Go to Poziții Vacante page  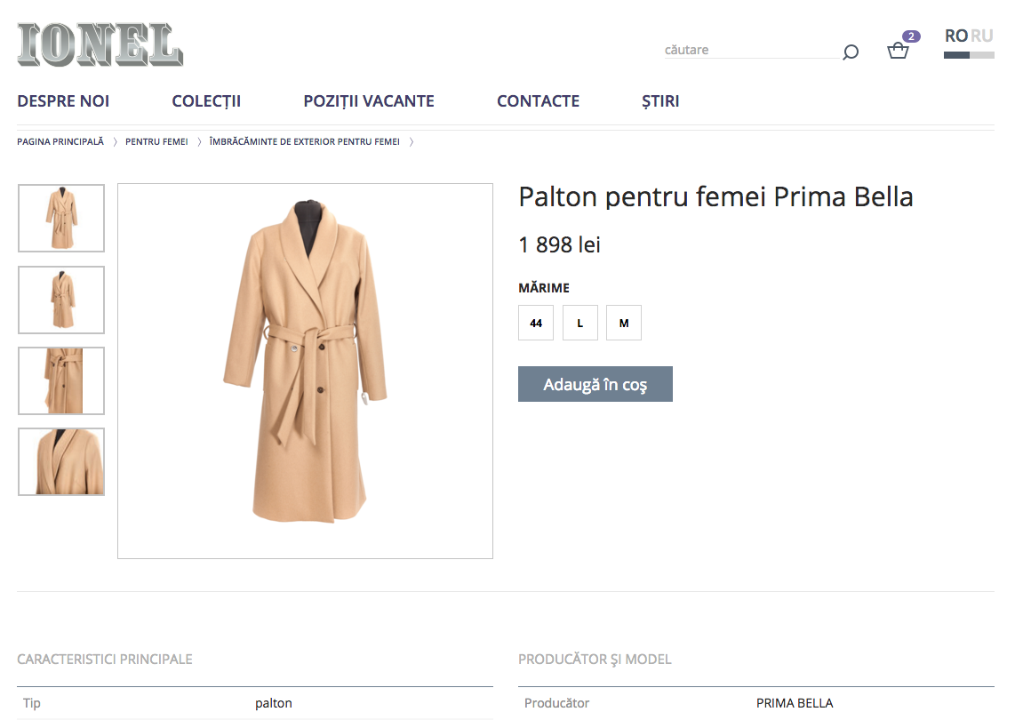[369, 101]
